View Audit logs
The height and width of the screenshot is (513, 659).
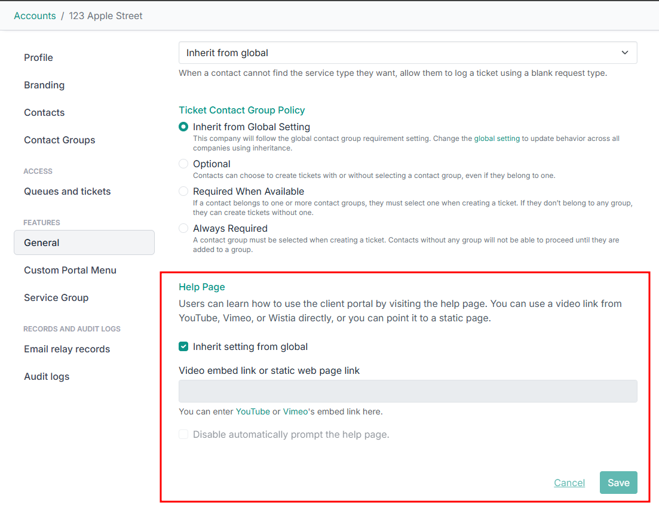tap(47, 376)
